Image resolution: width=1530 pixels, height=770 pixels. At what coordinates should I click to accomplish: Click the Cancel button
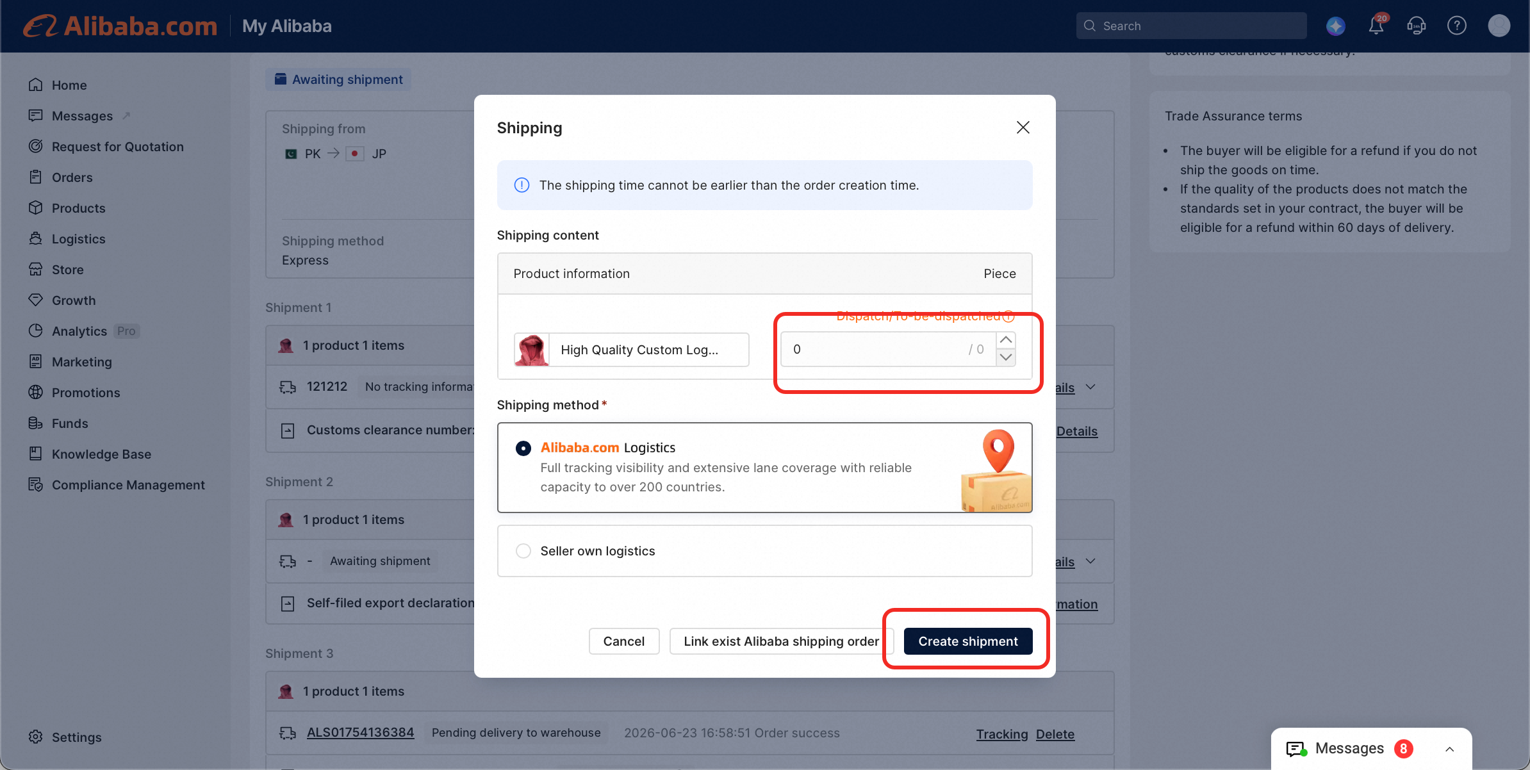pyautogui.click(x=624, y=641)
